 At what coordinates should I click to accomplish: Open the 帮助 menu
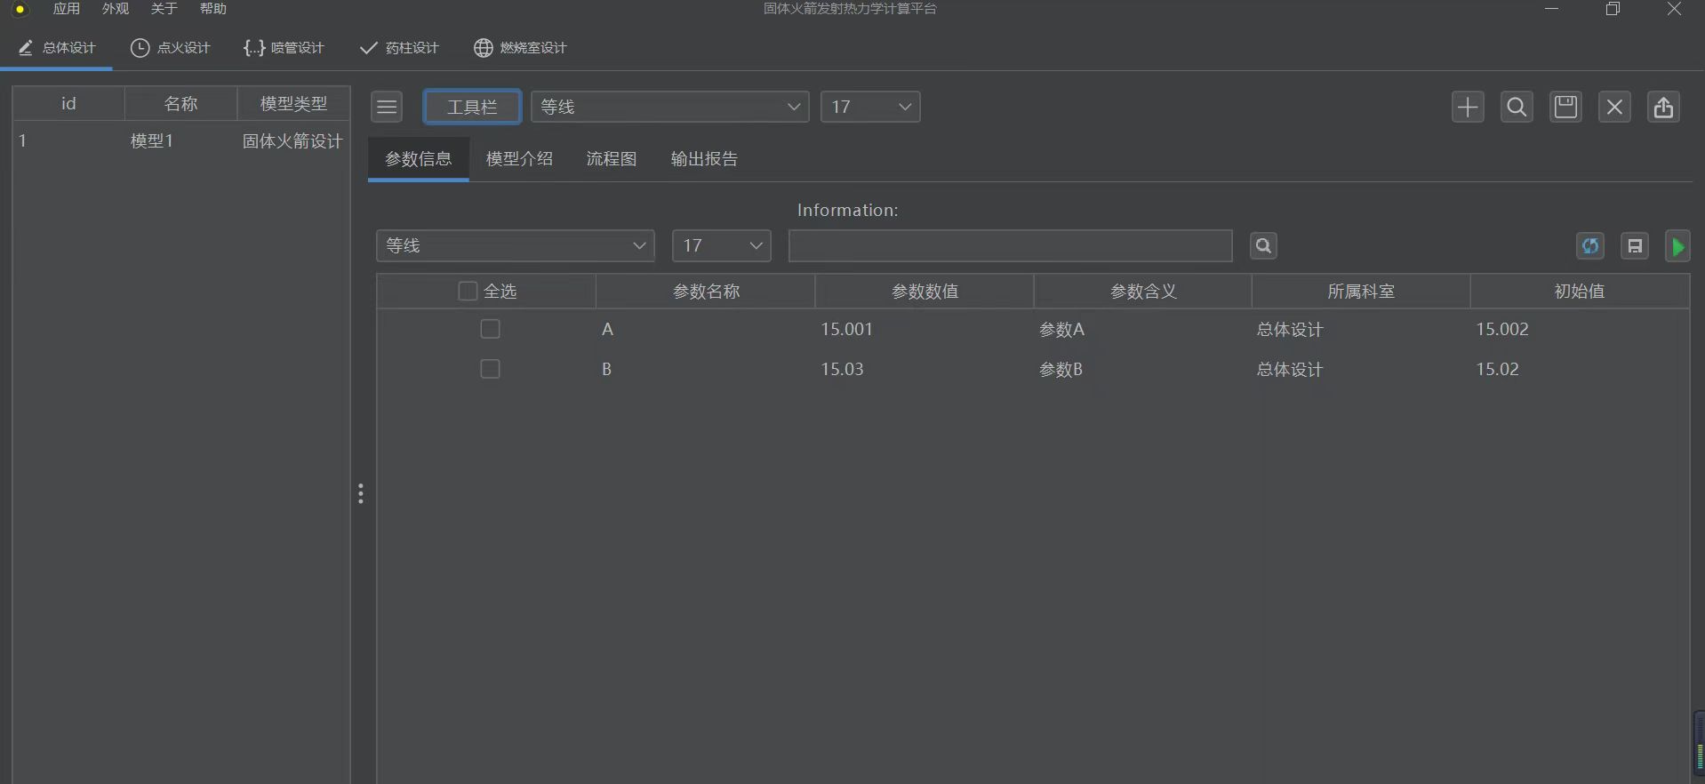coord(213,9)
